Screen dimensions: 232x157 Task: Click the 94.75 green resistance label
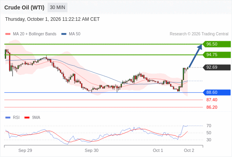(x=217, y=55)
